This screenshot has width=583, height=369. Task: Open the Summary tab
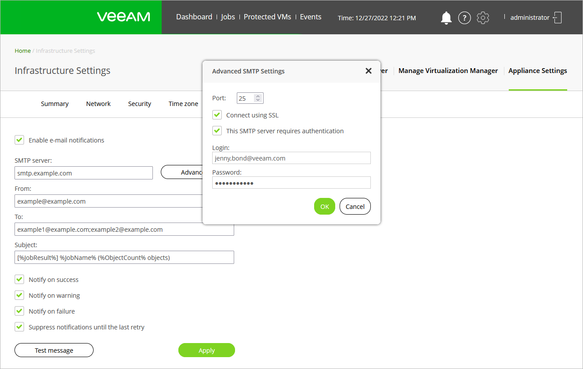click(55, 104)
